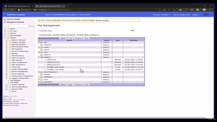Open the Domain Sandbox dropdown
The image size is (217, 122).
pyautogui.click(x=161, y=15)
